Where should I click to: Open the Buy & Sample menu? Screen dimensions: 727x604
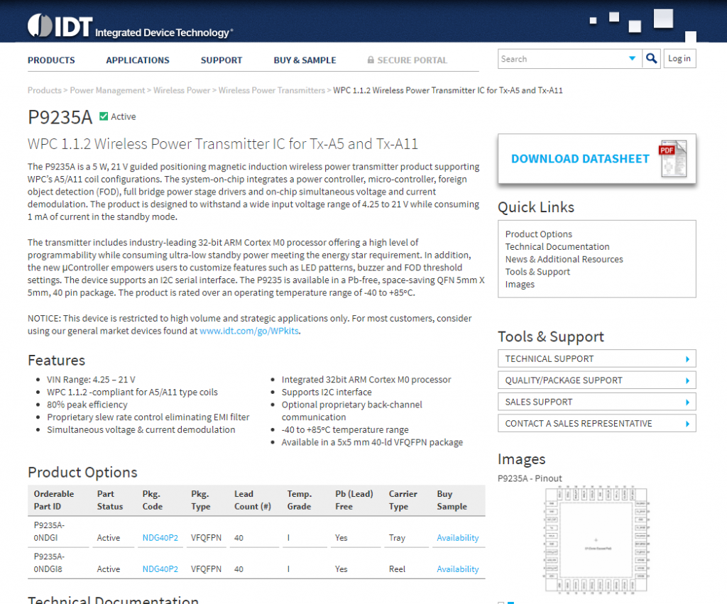pos(305,60)
